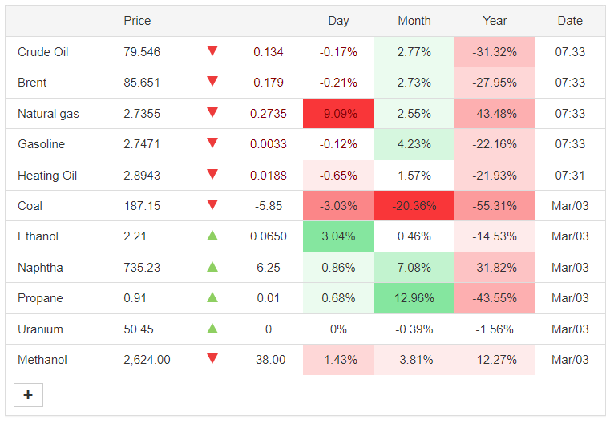This screenshot has width=614, height=424.
Task: Select the 4.23% month change cell
Action: point(414,144)
